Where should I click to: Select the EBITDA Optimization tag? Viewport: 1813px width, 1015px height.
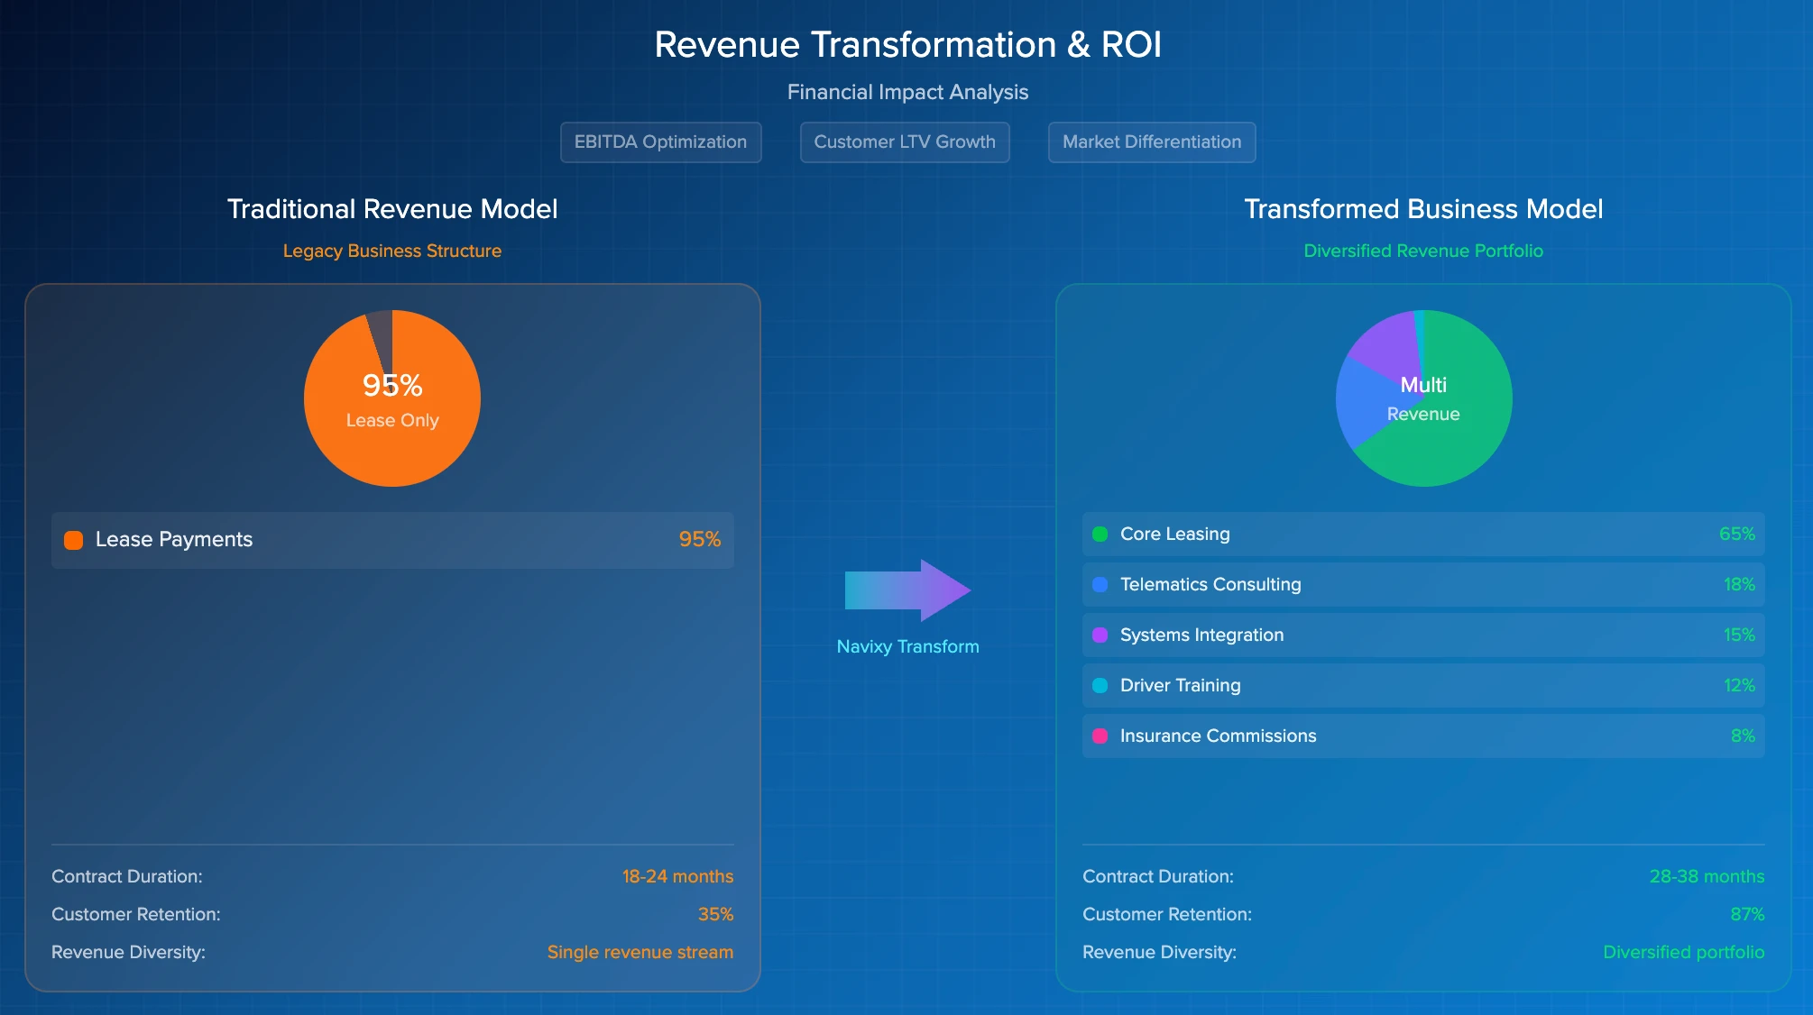coord(660,142)
